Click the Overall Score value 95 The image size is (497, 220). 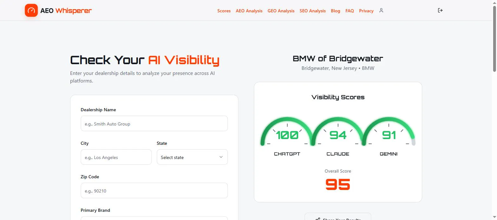tap(338, 184)
